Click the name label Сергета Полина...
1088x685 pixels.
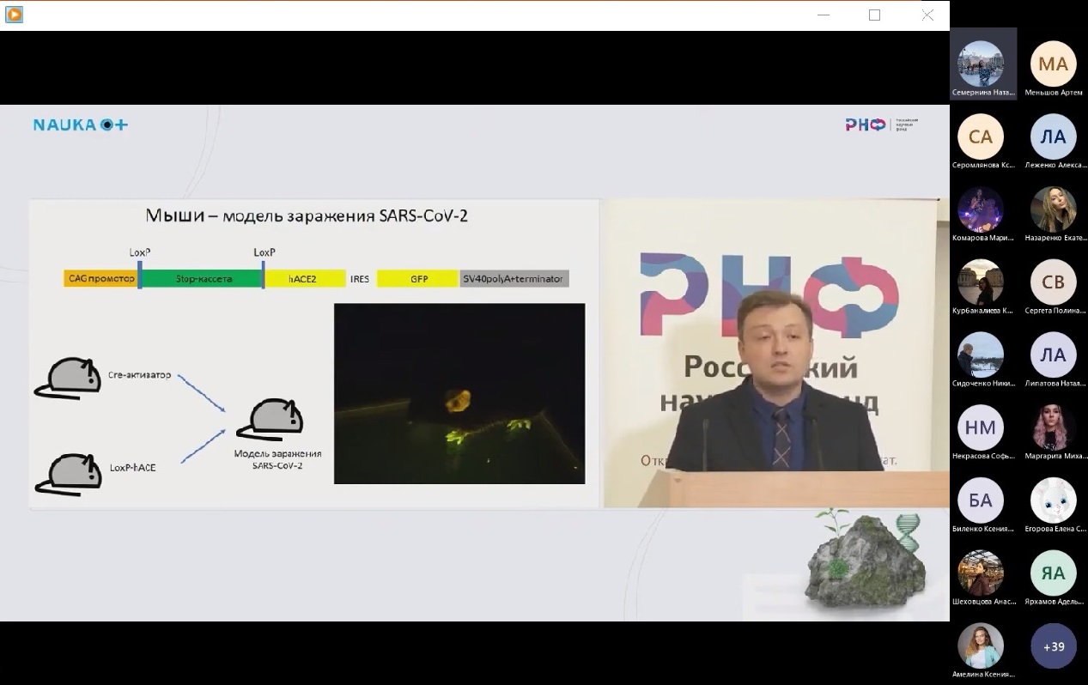tap(1054, 311)
